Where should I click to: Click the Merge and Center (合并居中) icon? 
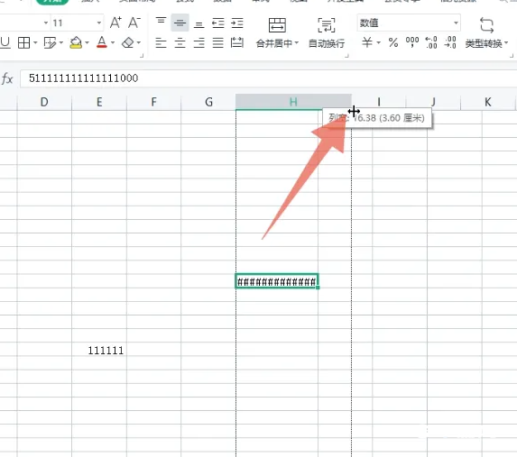coord(277,25)
